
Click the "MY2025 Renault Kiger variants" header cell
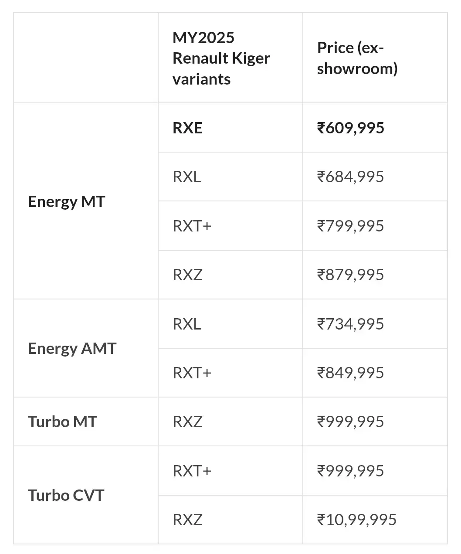coord(221,58)
